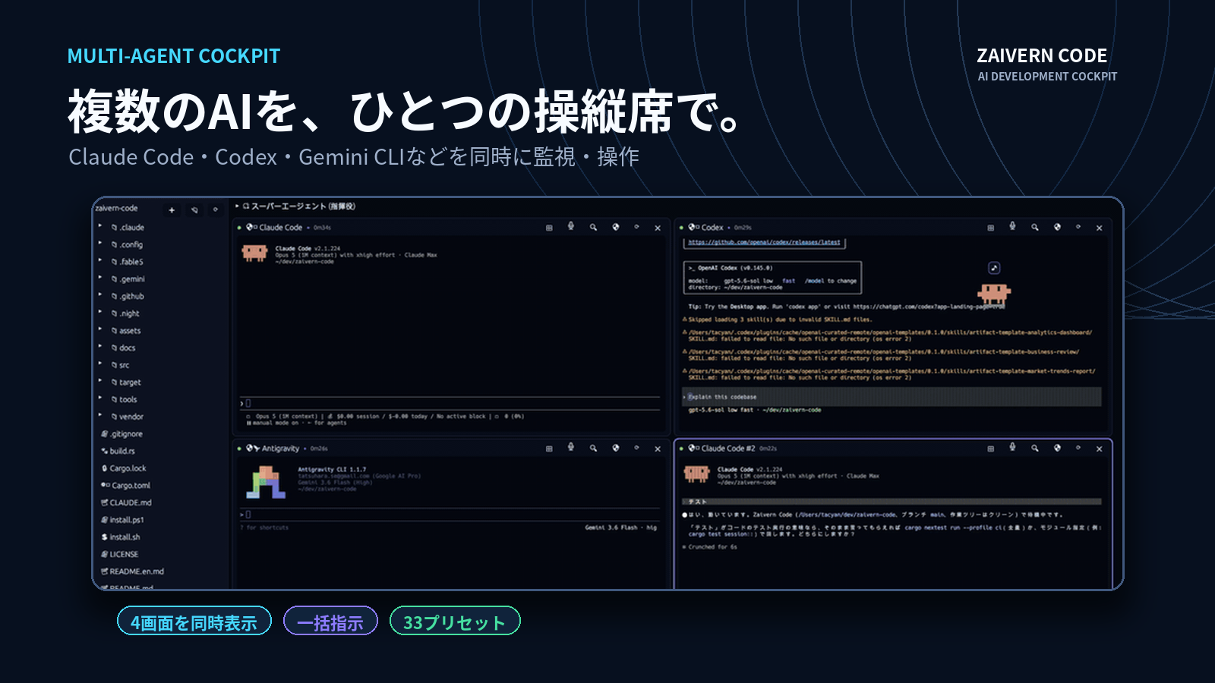1215x683 pixels.
Task: Click the 'OpenAI Codex (v0.145.0)' banner text
Action: coord(735,268)
